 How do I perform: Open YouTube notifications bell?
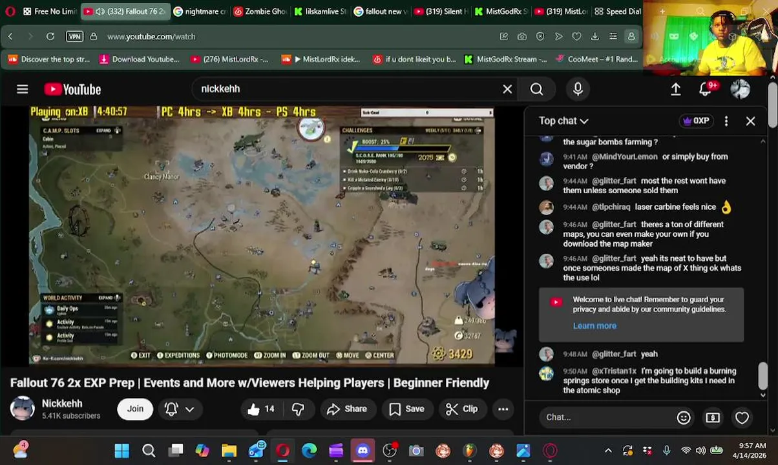(705, 89)
